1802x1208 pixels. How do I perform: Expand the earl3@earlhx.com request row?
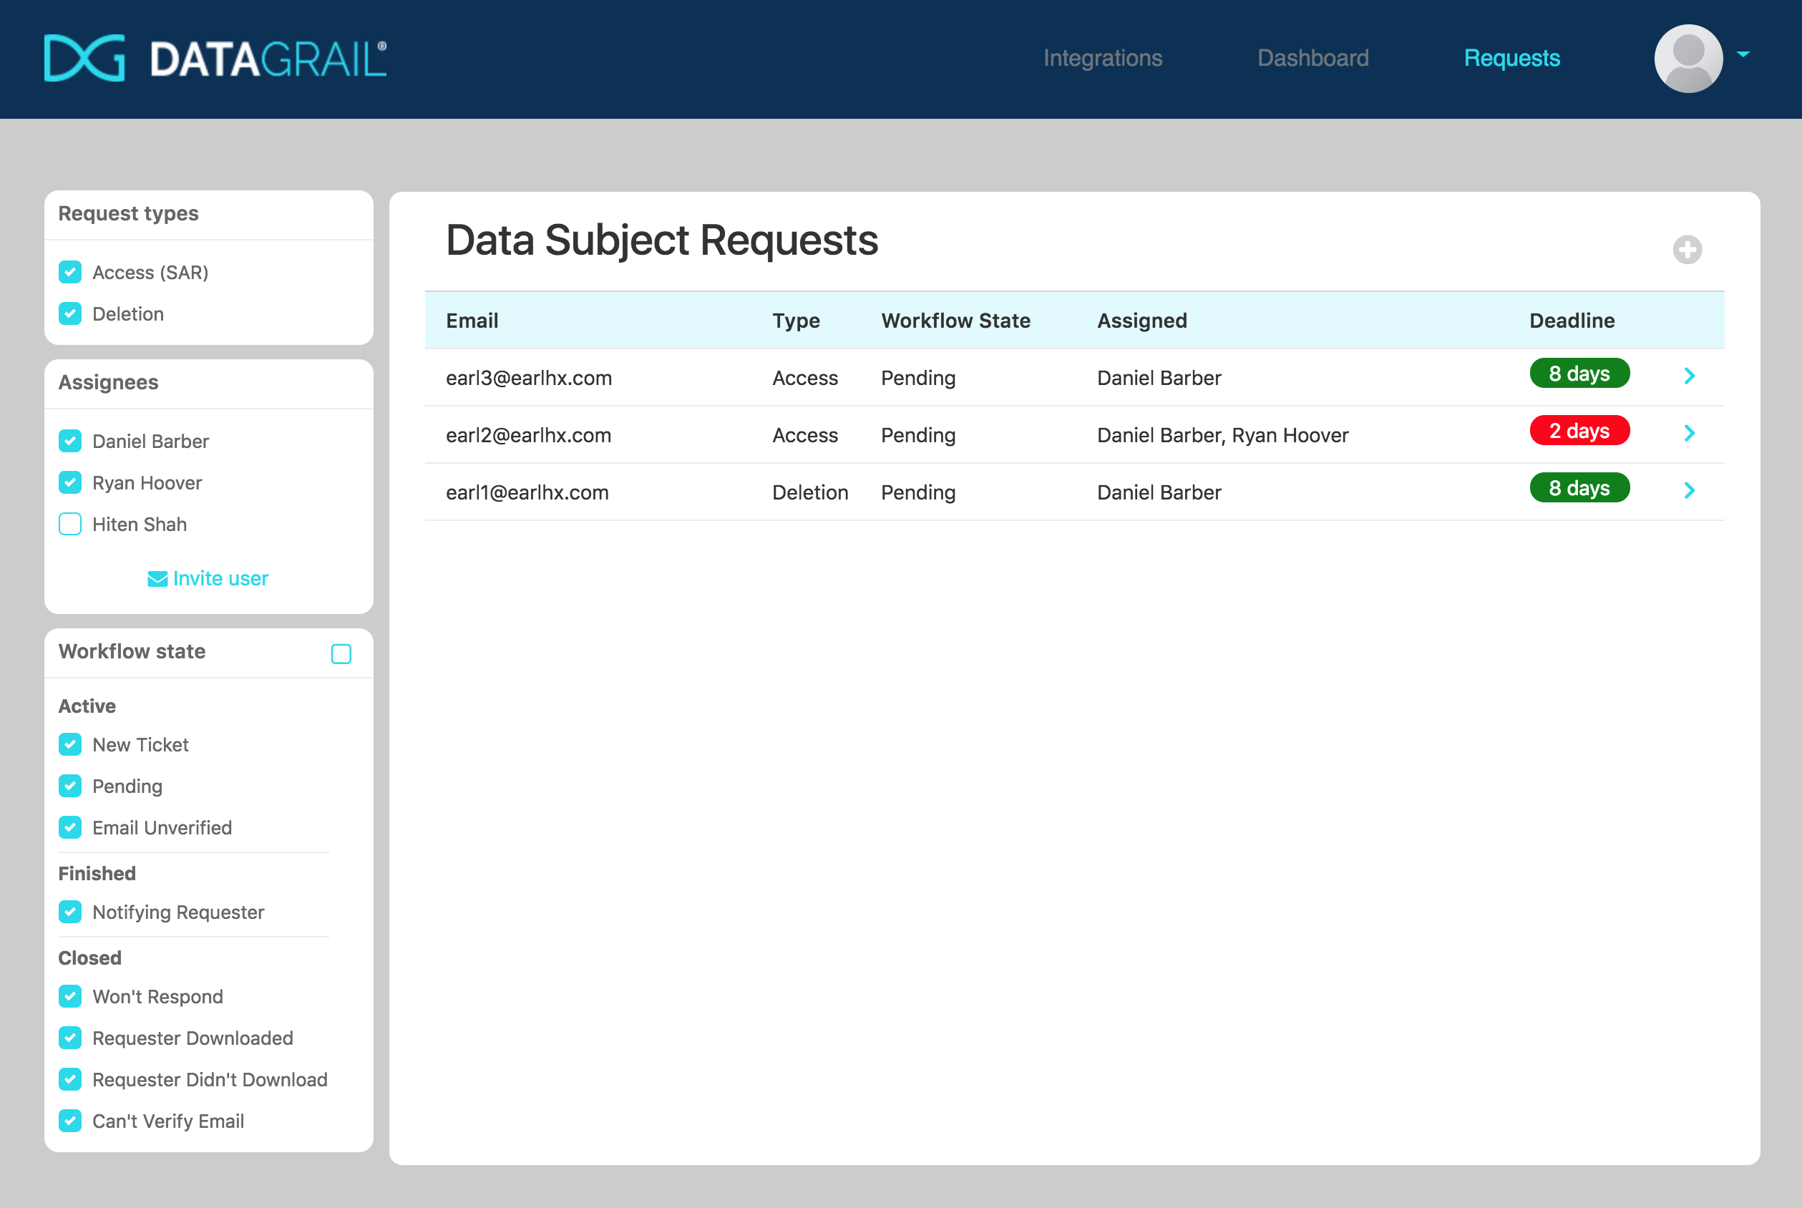tap(1690, 376)
